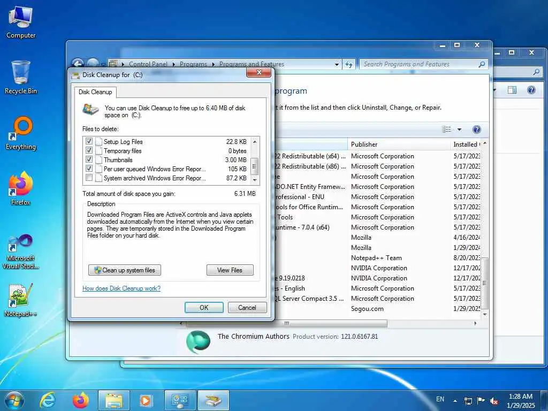Open the Computer desktop icon

(21, 22)
